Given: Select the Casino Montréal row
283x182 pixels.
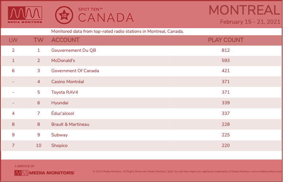Looking at the screenshot, I should pyautogui.click(x=141, y=82).
